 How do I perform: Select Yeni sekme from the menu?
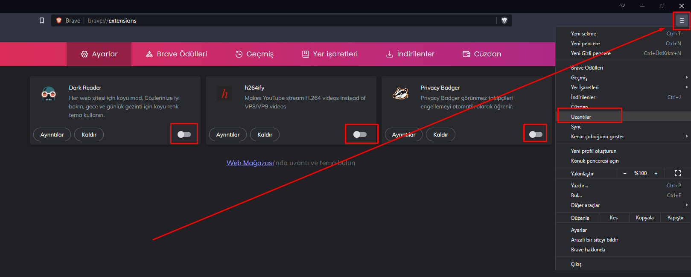pyautogui.click(x=623, y=34)
